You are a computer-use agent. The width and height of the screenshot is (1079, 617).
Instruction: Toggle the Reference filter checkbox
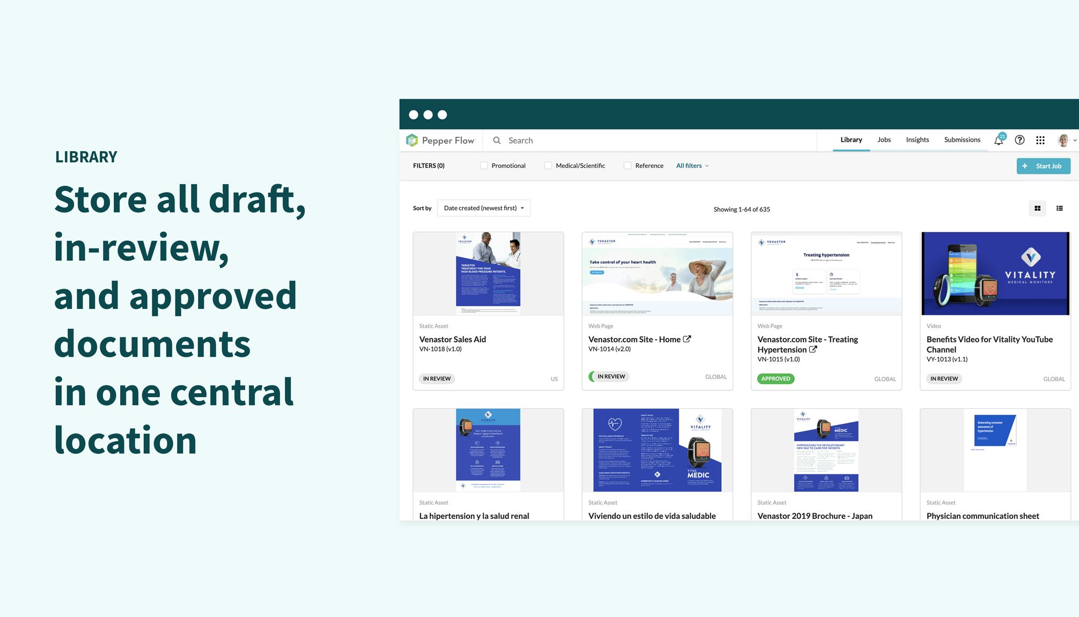pos(627,165)
